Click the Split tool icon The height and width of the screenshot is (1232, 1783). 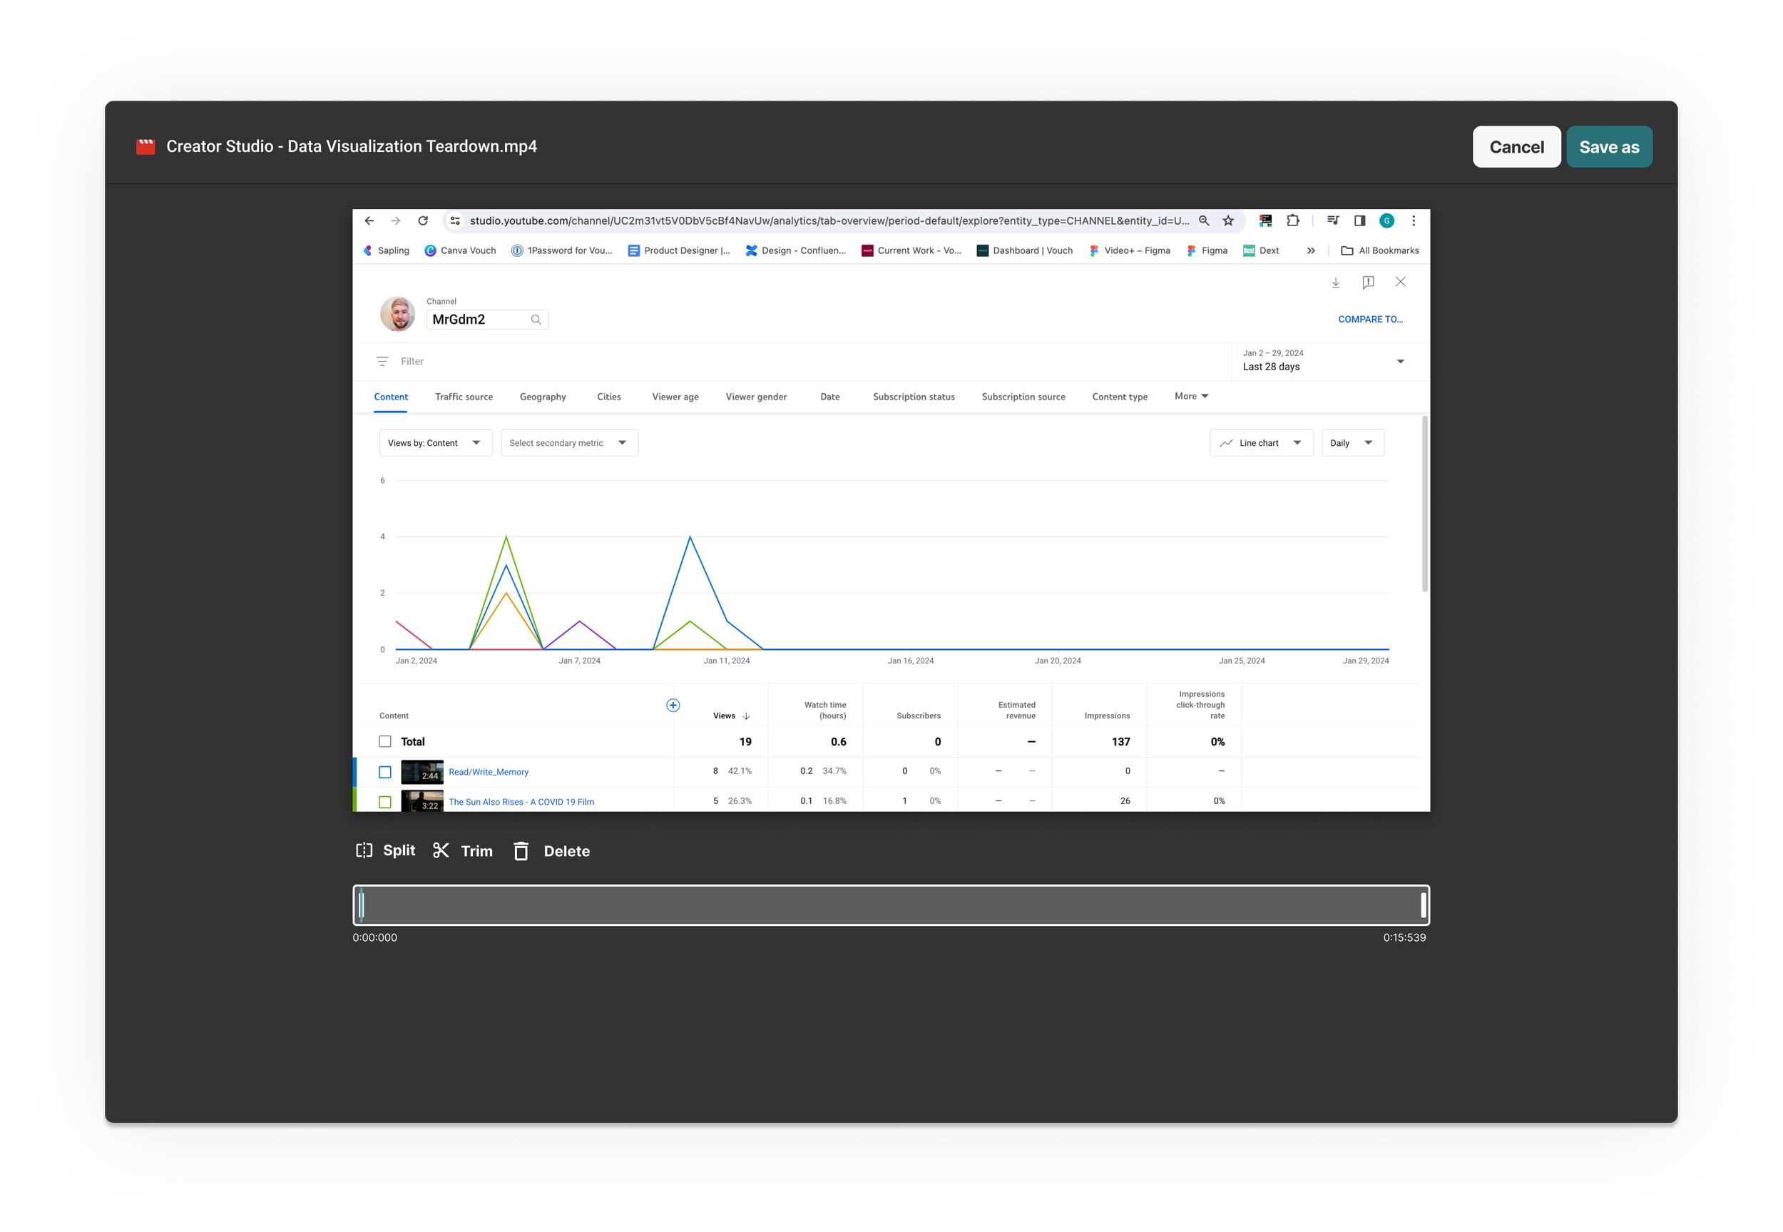click(364, 850)
